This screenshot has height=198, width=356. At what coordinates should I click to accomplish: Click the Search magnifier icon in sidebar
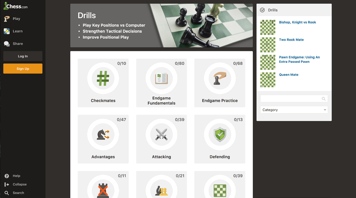[x=7, y=193]
